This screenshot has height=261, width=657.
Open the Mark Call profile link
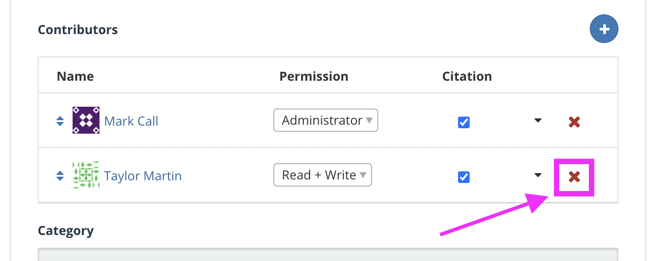click(x=131, y=121)
